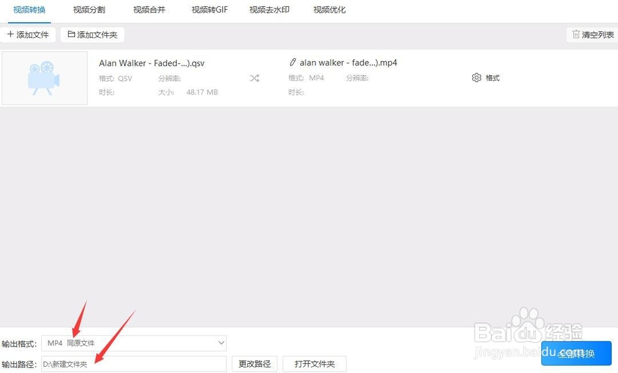This screenshot has width=618, height=373.
Task: Select output file name alan walker - fade mp4
Action: (x=349, y=62)
